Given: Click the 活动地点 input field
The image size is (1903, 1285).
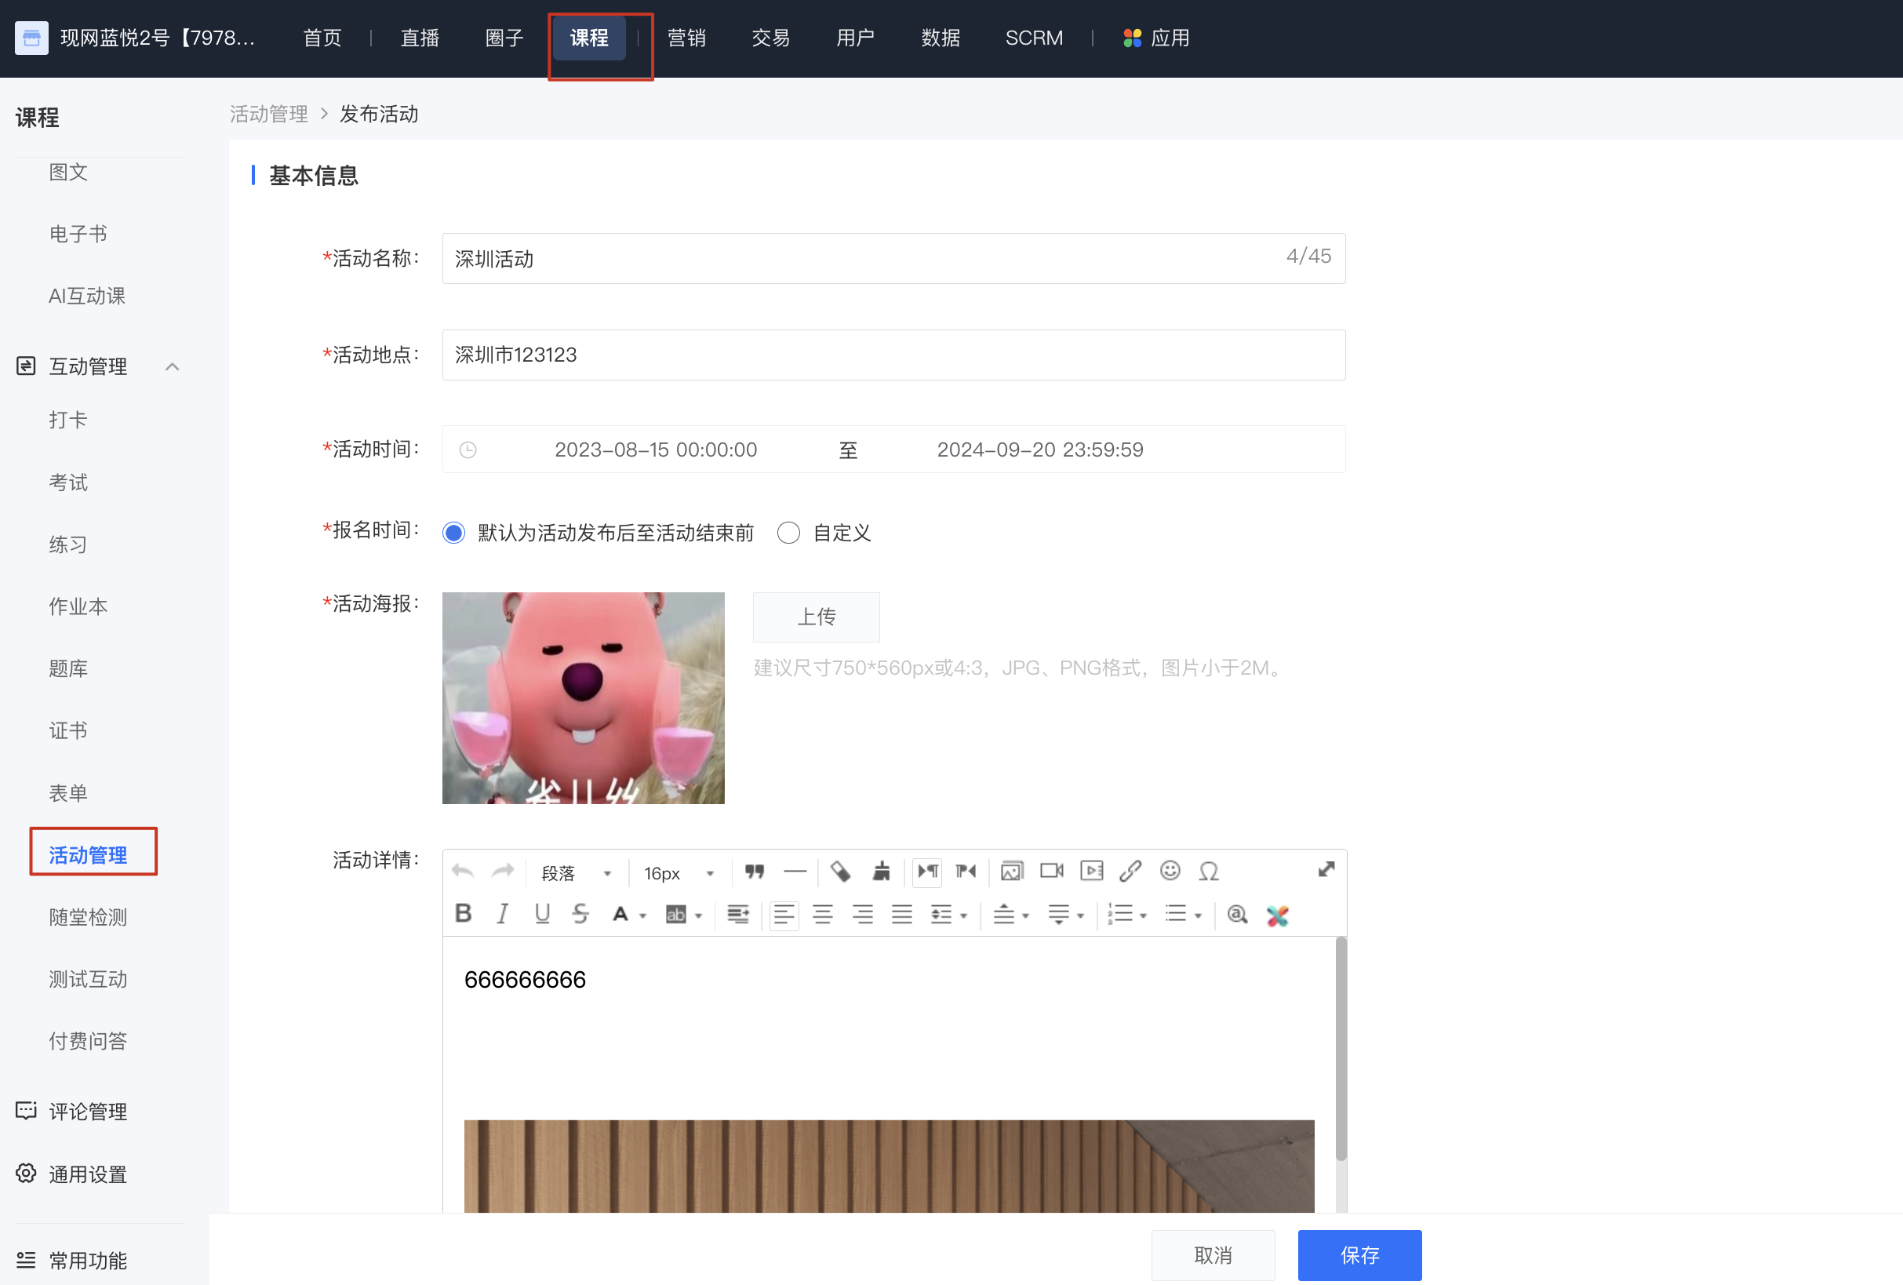Looking at the screenshot, I should [893, 355].
